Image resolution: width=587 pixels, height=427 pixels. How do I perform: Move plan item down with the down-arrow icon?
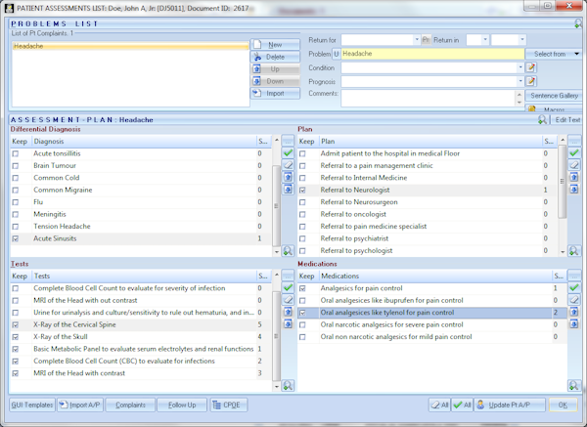(574, 189)
